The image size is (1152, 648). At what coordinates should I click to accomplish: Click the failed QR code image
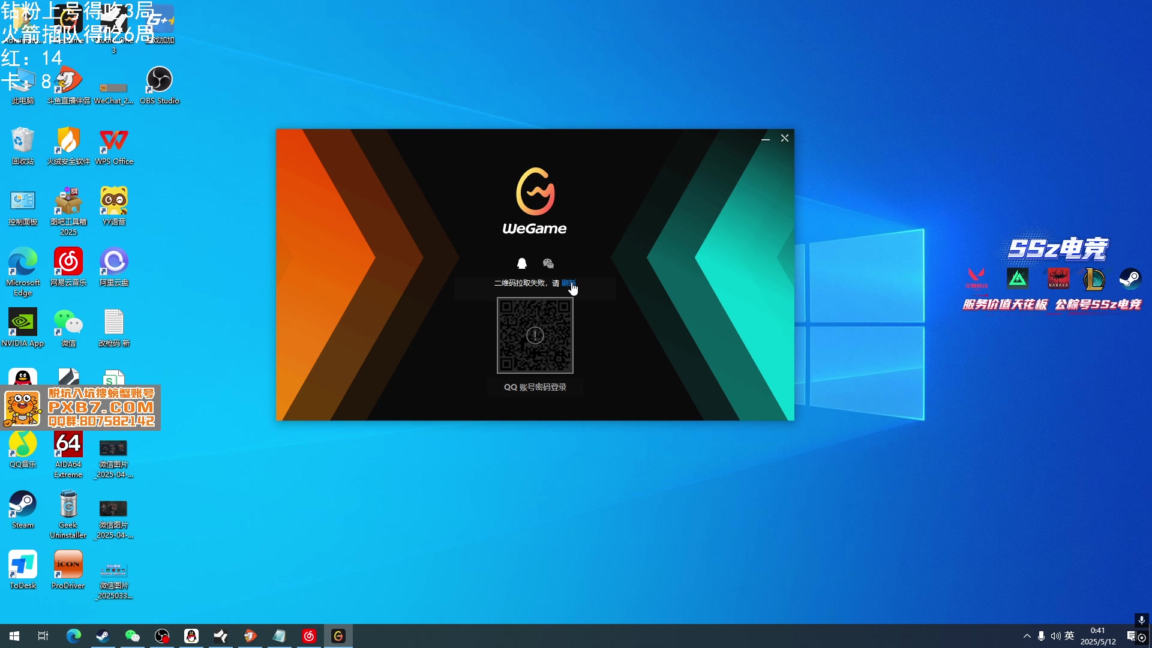[535, 335]
